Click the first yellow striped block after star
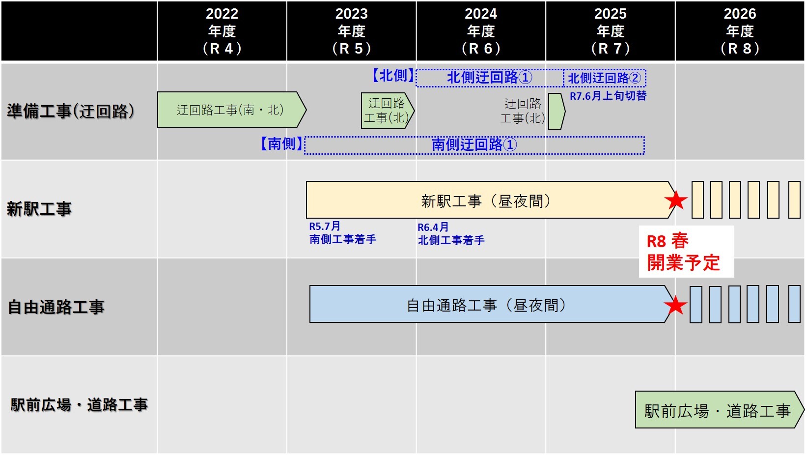Image resolution: width=807 pixels, height=455 pixels. coord(697,200)
